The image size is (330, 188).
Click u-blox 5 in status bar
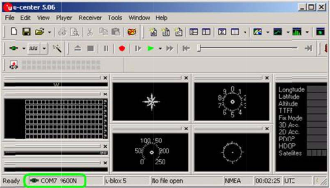coord(115,181)
